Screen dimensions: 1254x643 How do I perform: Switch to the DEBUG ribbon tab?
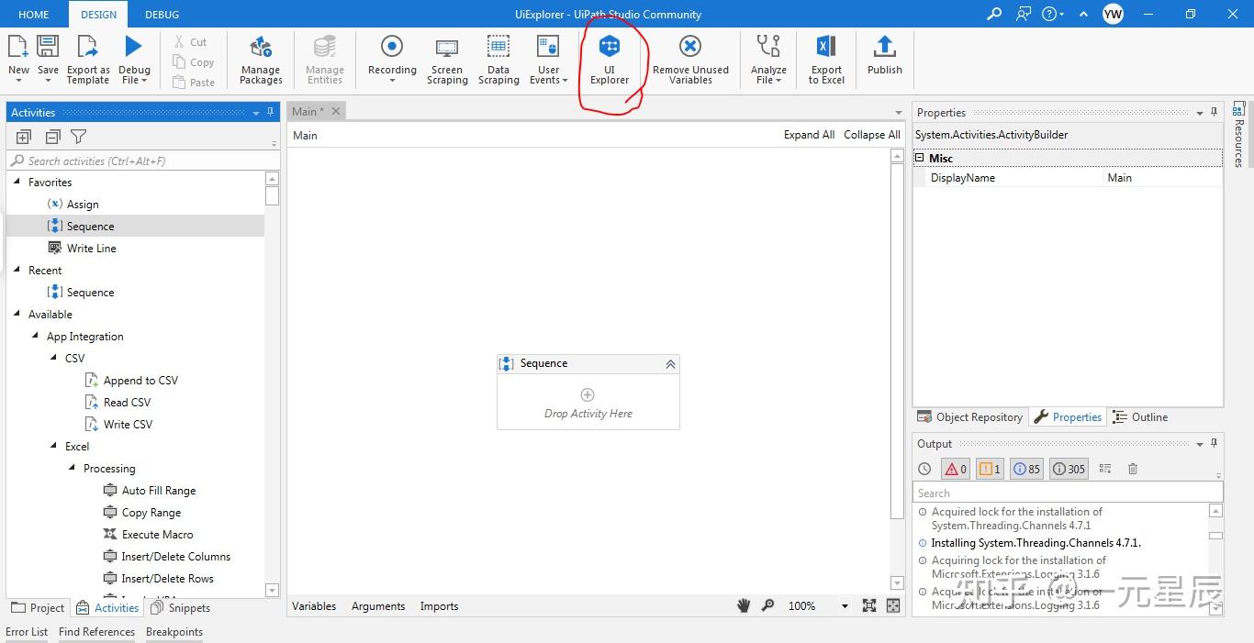(162, 14)
